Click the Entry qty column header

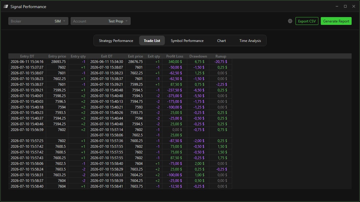tap(78, 56)
